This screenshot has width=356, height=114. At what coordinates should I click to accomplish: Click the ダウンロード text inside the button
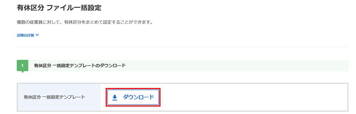(138, 97)
